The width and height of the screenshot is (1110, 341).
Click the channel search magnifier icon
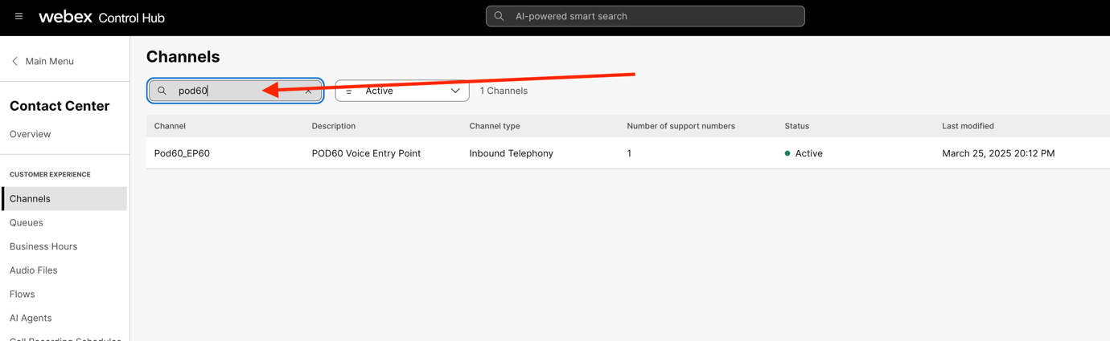(162, 91)
